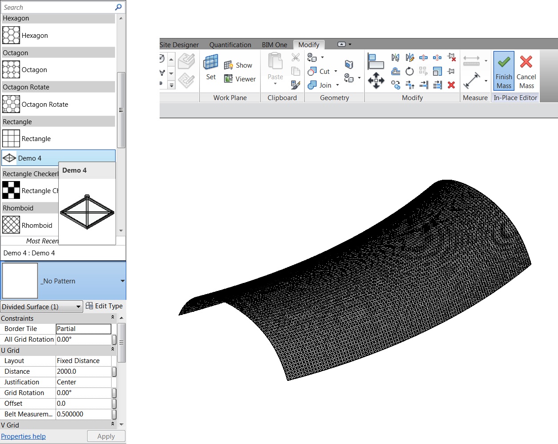The height and width of the screenshot is (444, 558).
Task: Apply Match Type Properties with the brush icon
Action: 296,85
